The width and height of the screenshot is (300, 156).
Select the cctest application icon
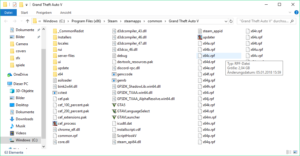click(55, 93)
